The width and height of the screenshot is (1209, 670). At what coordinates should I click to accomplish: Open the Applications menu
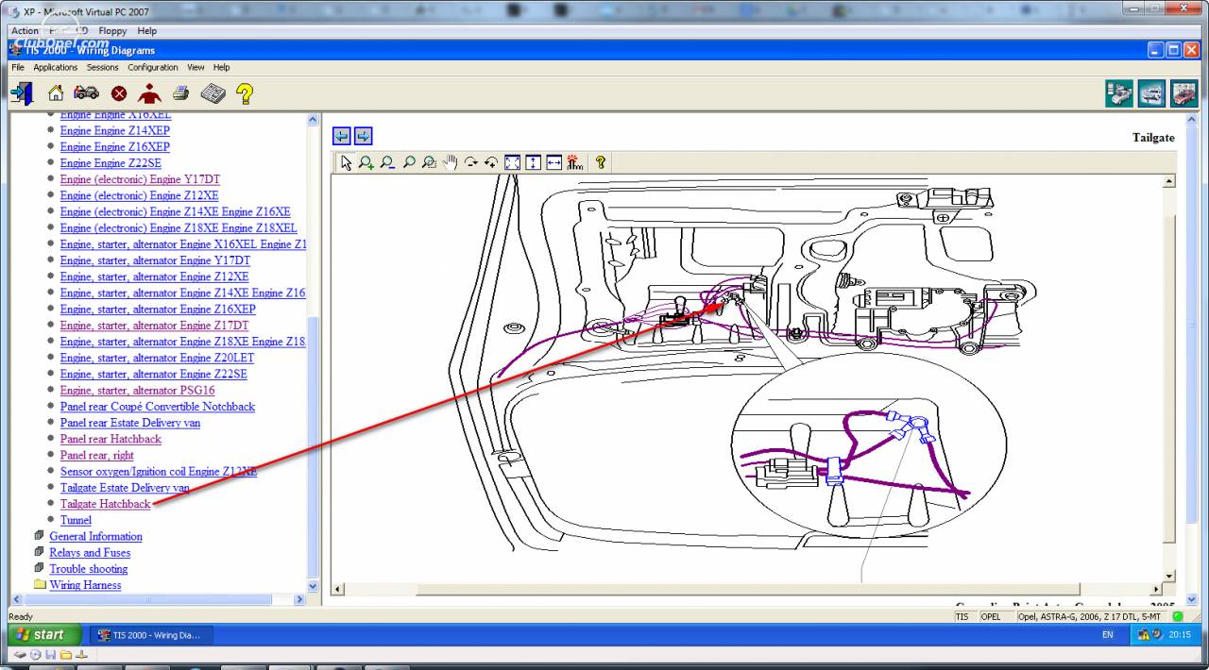(x=56, y=67)
